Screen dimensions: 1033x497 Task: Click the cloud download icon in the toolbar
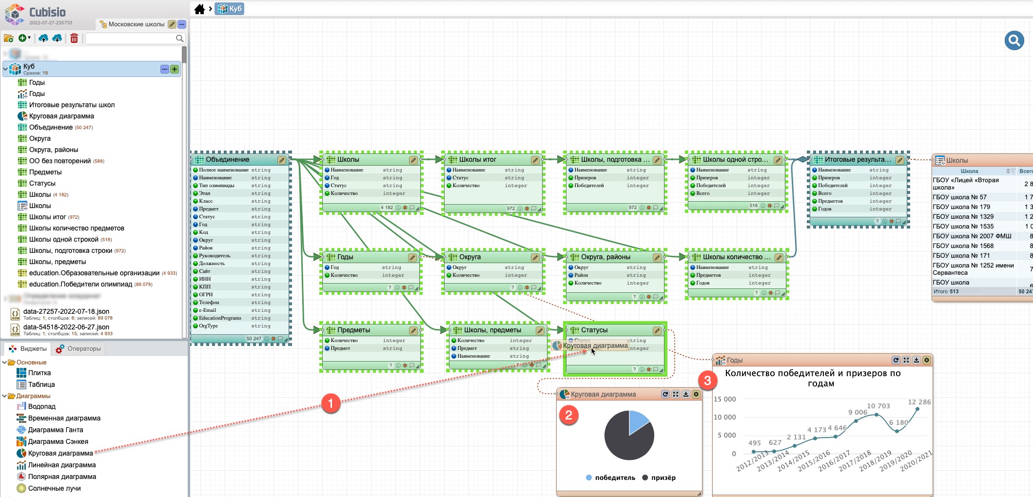[57, 38]
